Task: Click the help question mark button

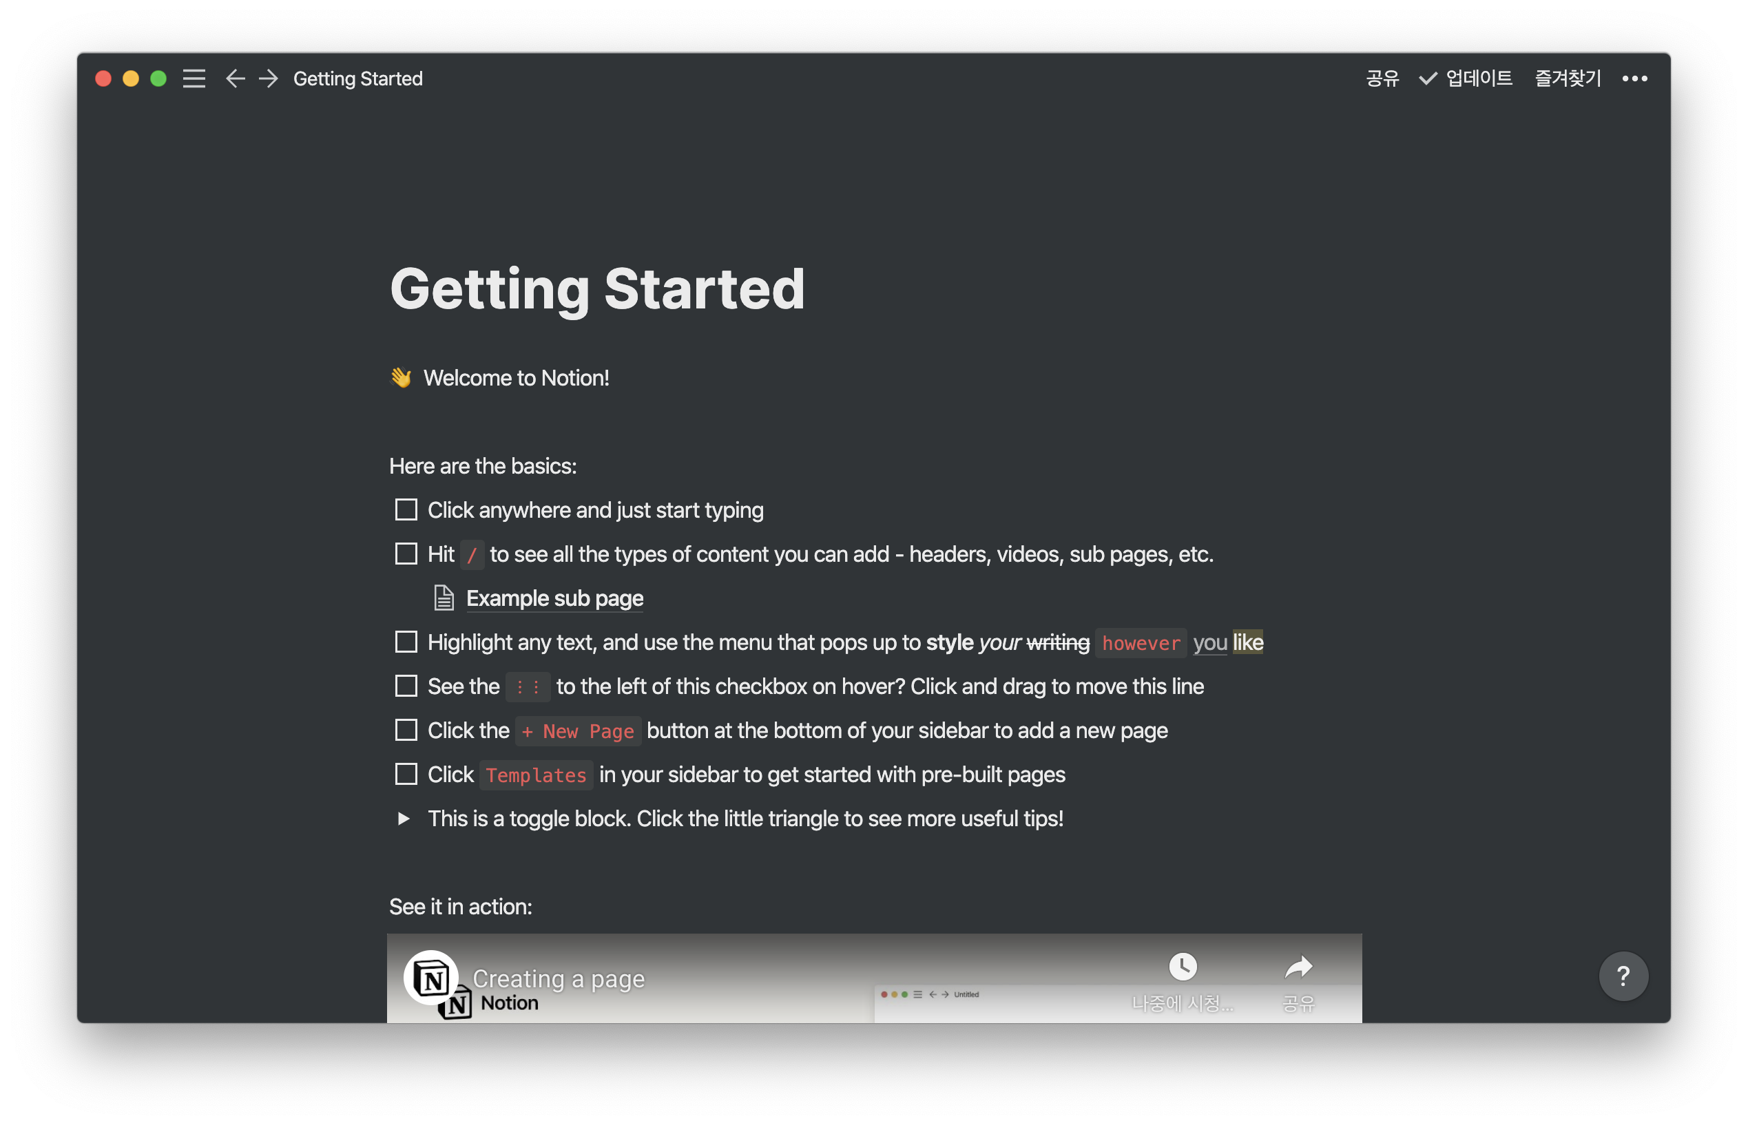Action: point(1623,975)
